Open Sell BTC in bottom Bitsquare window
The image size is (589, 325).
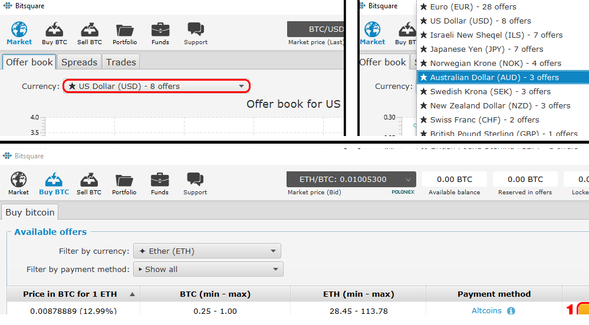[x=89, y=184]
